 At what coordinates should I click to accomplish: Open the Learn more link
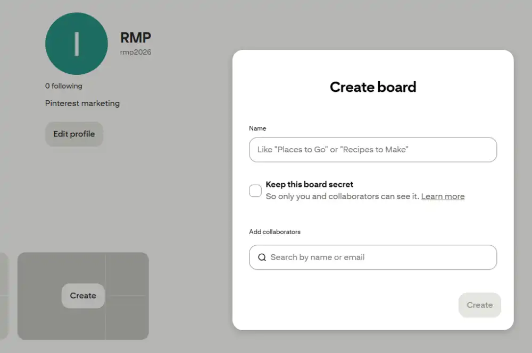[443, 196]
